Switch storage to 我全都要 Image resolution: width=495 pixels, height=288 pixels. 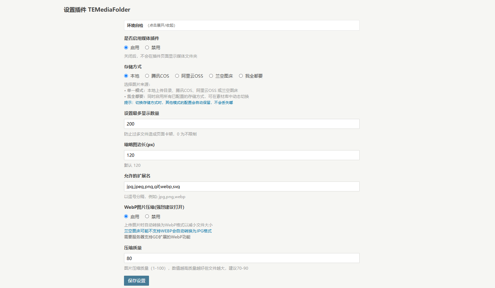point(241,76)
